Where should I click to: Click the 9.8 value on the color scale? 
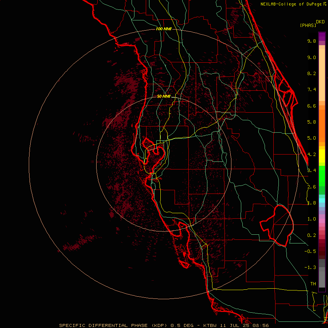(312, 41)
